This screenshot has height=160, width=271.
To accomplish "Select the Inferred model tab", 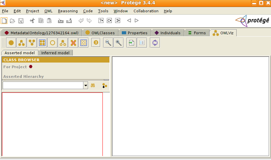I will [x=55, y=53].
